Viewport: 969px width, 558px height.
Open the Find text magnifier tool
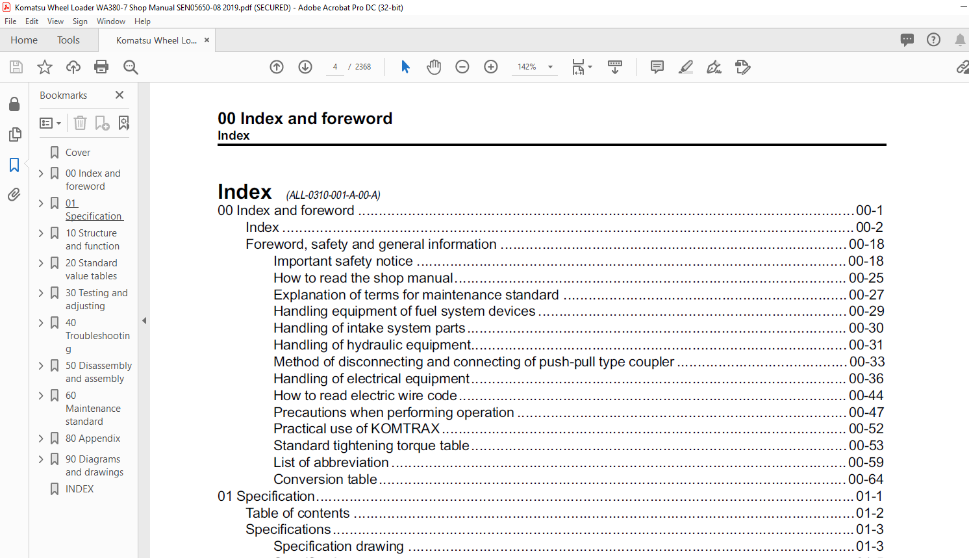click(131, 67)
